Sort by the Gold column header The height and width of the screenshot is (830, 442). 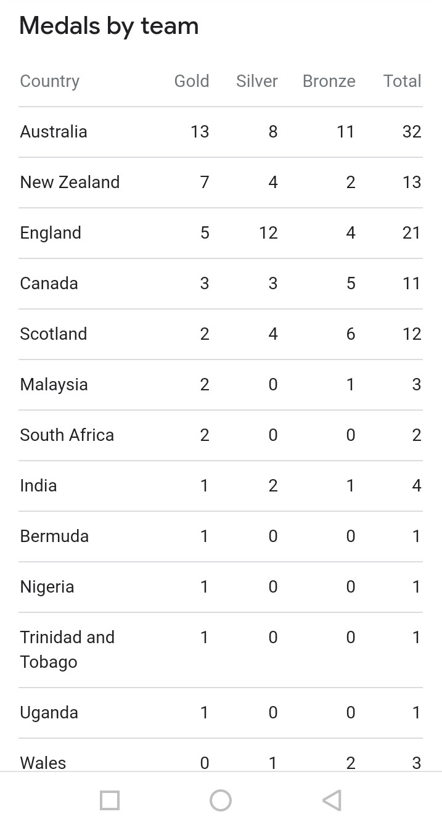point(192,81)
